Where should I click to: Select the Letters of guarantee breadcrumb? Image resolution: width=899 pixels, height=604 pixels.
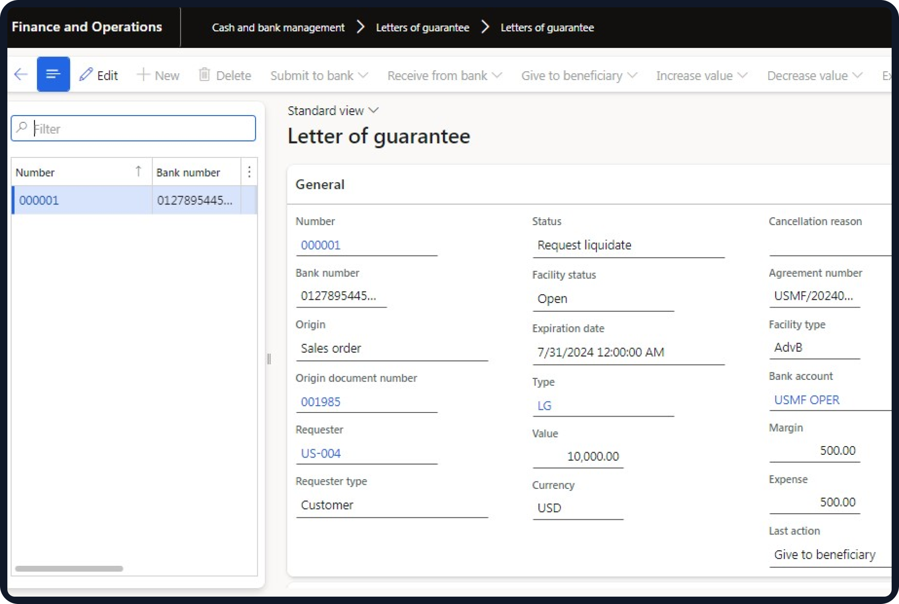tap(422, 27)
